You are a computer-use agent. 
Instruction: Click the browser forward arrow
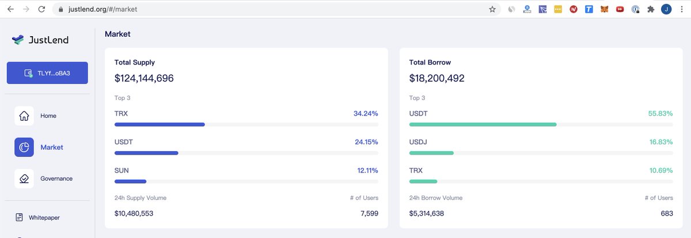(x=26, y=9)
